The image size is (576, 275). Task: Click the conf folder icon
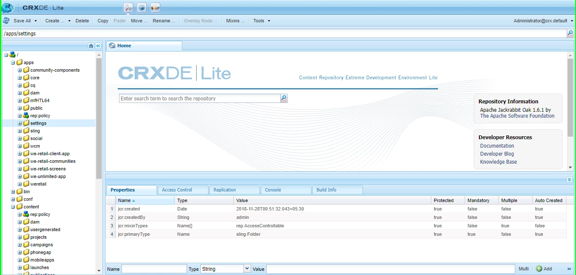19,199
